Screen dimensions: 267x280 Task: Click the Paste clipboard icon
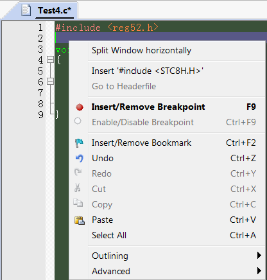[80, 220]
